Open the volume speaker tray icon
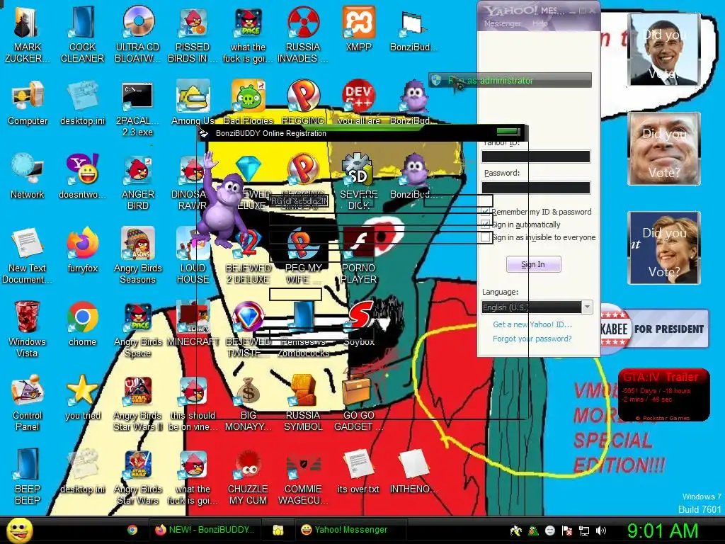Viewport: 725px width, 544px height. click(x=600, y=531)
